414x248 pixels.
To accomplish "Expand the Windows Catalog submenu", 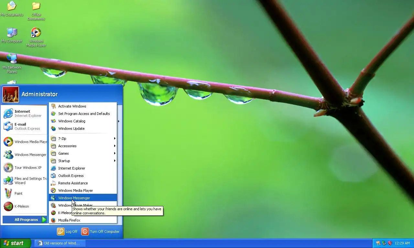I will [83, 121].
